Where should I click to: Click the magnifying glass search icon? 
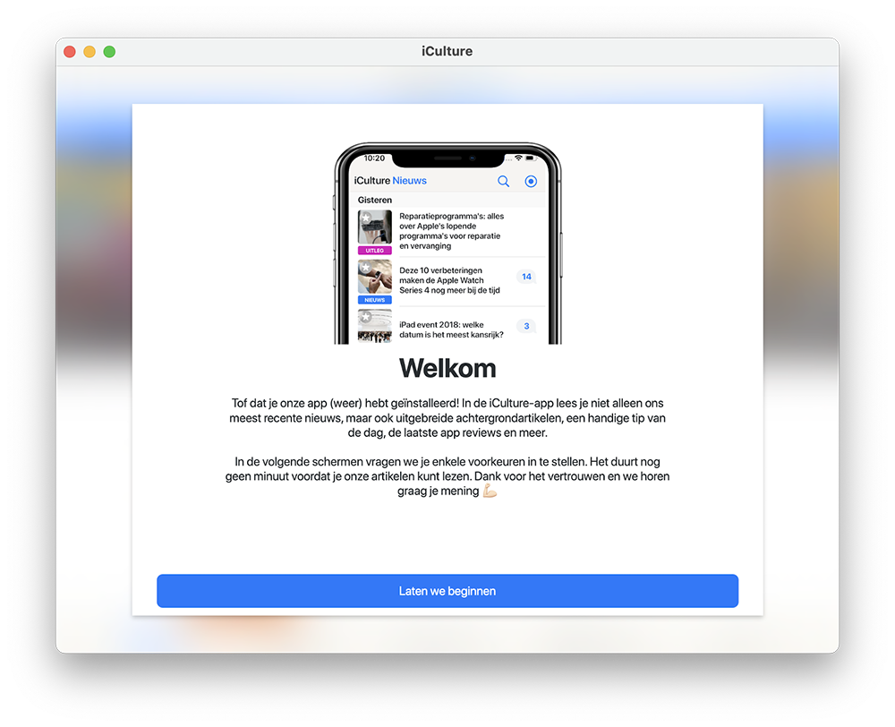coord(503,181)
